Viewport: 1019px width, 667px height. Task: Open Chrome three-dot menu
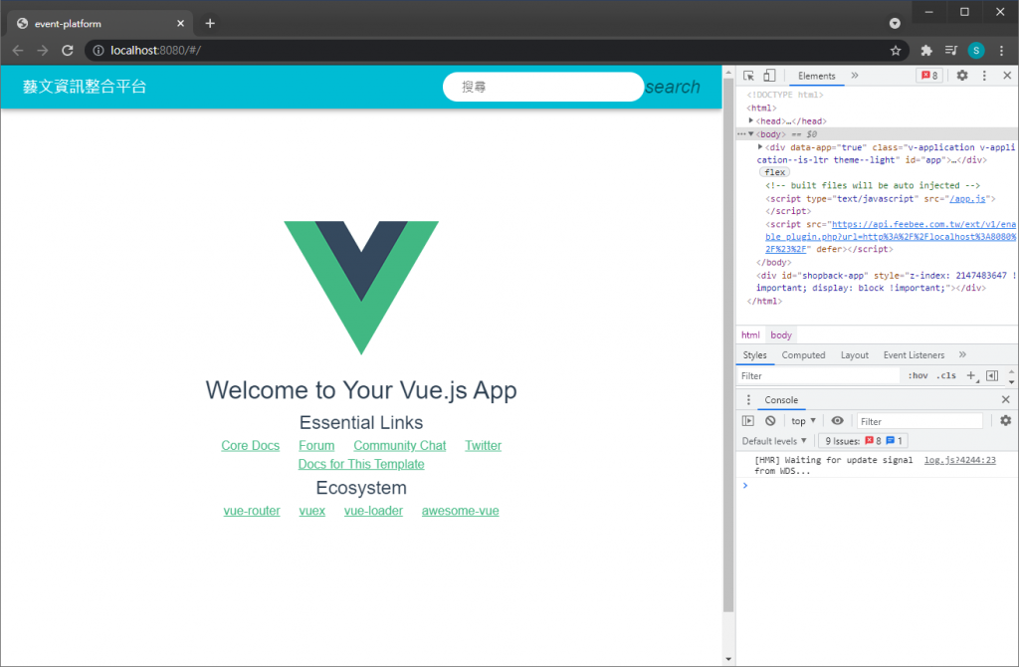pos(1001,50)
